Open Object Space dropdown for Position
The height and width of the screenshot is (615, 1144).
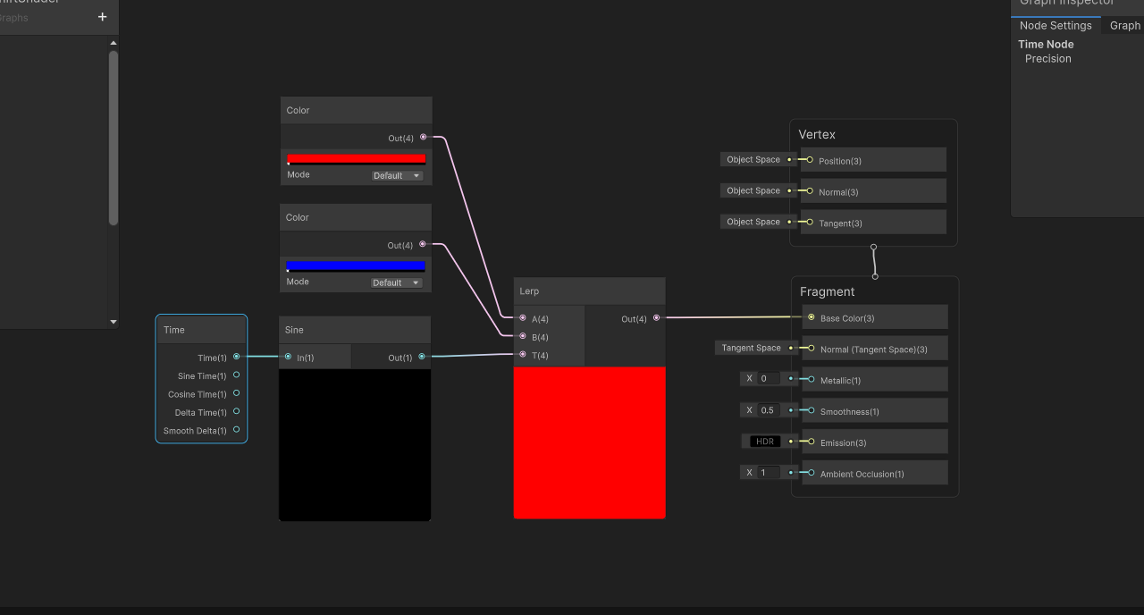coord(753,160)
